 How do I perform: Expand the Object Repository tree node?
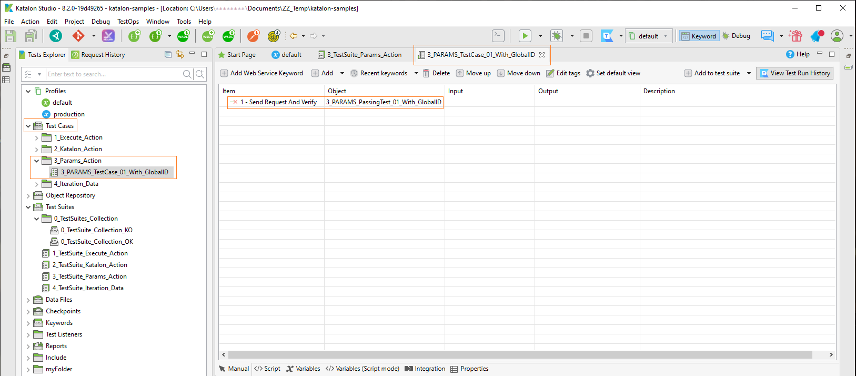[x=28, y=195]
